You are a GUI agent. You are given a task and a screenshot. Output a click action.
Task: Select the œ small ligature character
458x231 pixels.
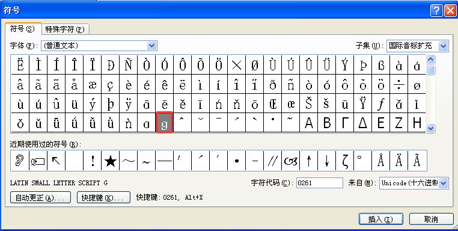(291, 103)
